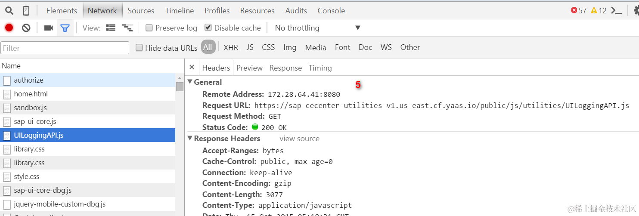Collapse the General section
The height and width of the screenshot is (216, 639).
pos(190,82)
